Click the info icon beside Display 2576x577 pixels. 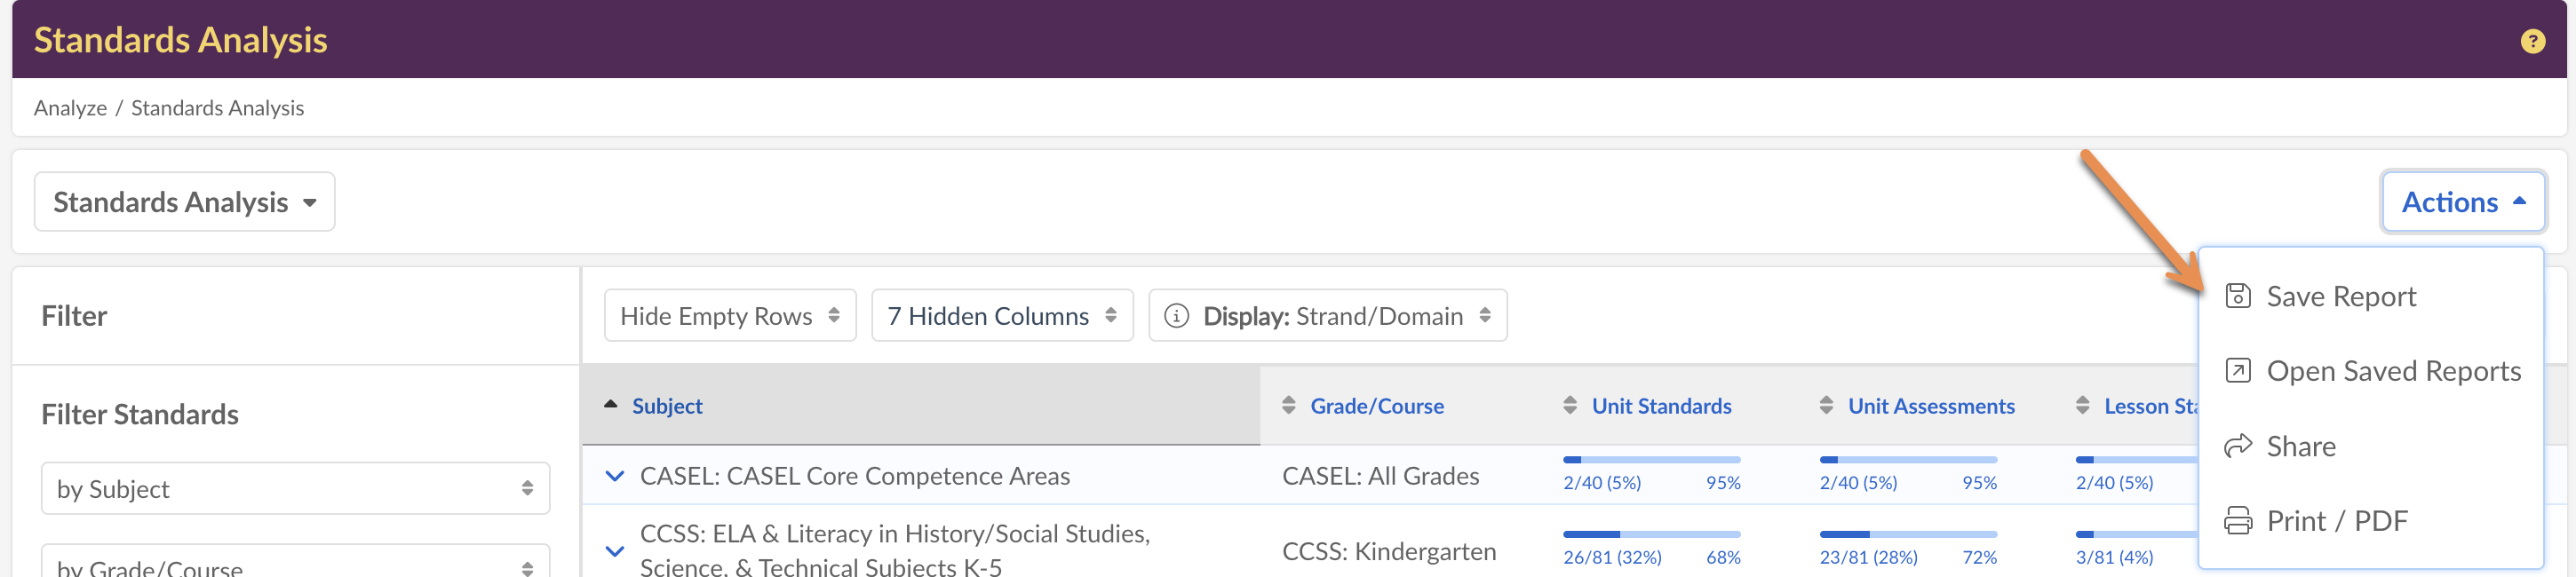(1176, 316)
